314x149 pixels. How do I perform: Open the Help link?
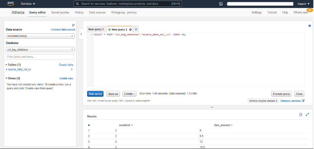pos(285,13)
